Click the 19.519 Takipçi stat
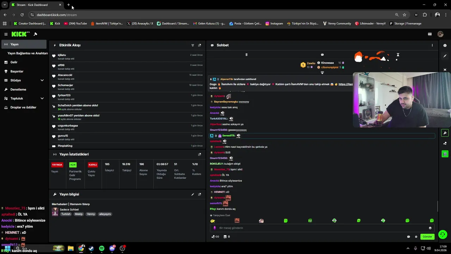The height and width of the screenshot is (254, 451). coord(126,167)
